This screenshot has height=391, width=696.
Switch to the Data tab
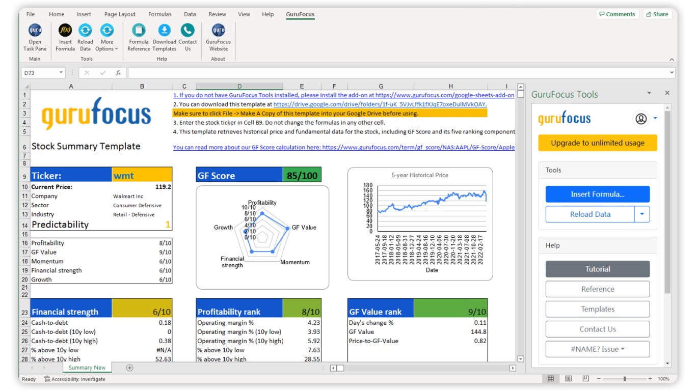[x=190, y=14]
